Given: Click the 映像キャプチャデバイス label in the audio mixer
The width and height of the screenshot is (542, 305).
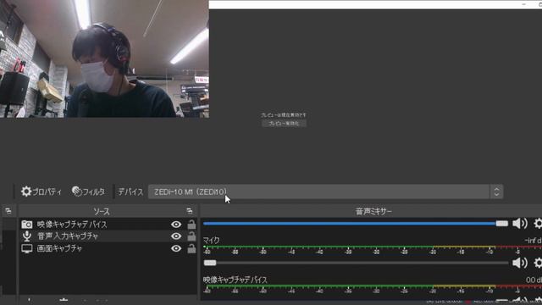Looking at the screenshot, I should (235, 280).
